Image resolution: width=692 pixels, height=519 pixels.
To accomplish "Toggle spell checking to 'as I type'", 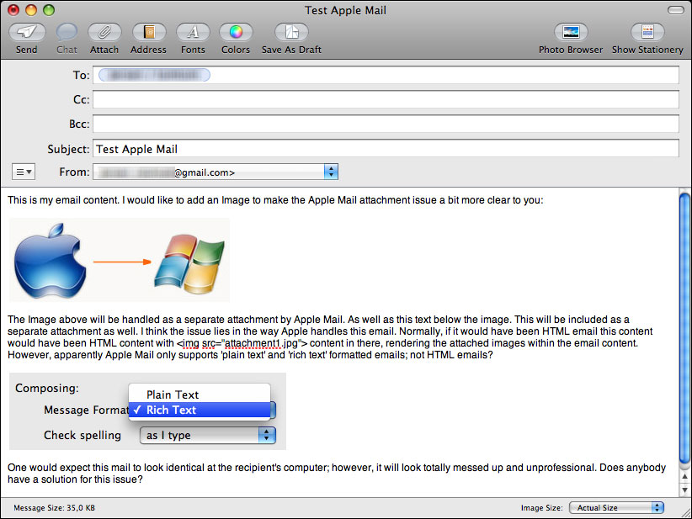I will [x=207, y=435].
